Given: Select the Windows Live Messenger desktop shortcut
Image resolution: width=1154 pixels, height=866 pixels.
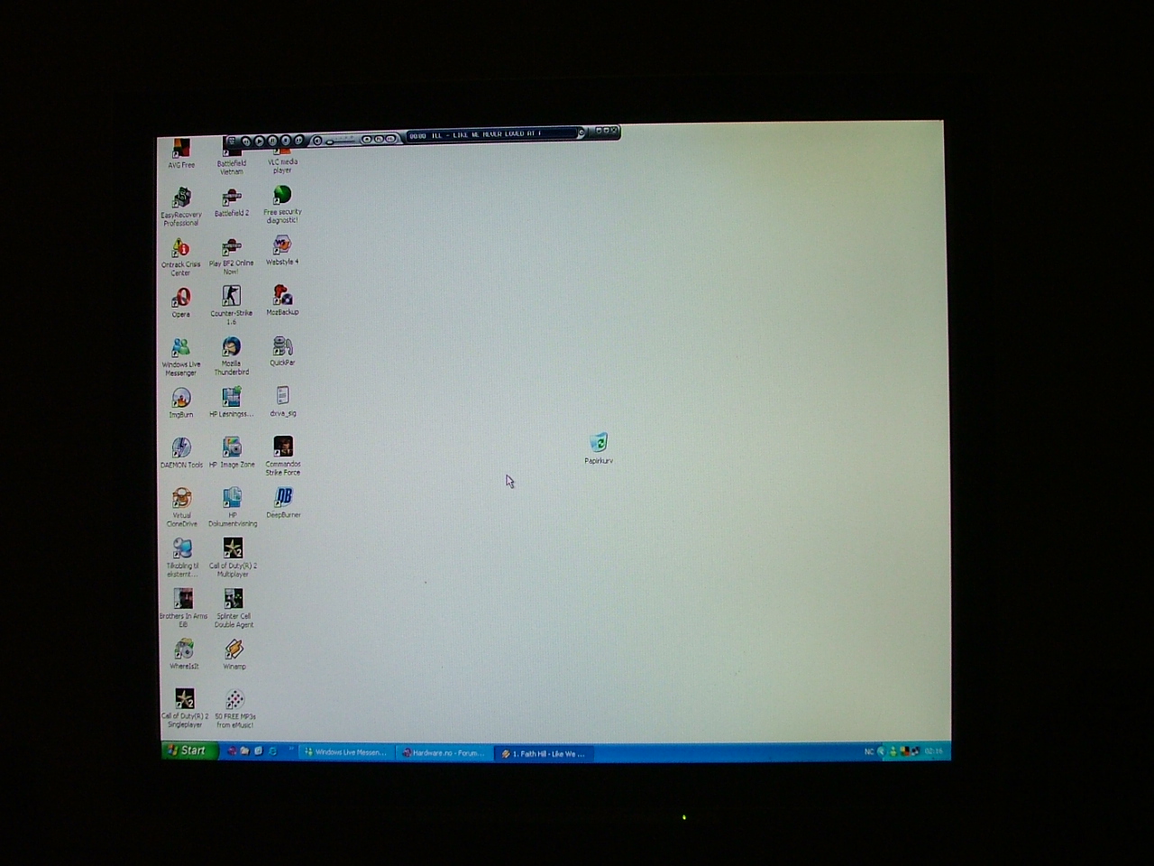Looking at the screenshot, I should [180, 357].
